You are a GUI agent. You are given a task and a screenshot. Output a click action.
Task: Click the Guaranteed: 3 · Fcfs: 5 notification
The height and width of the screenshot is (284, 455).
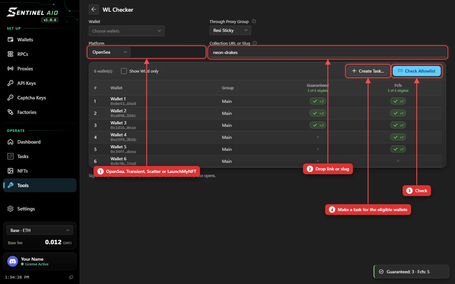pos(411,272)
